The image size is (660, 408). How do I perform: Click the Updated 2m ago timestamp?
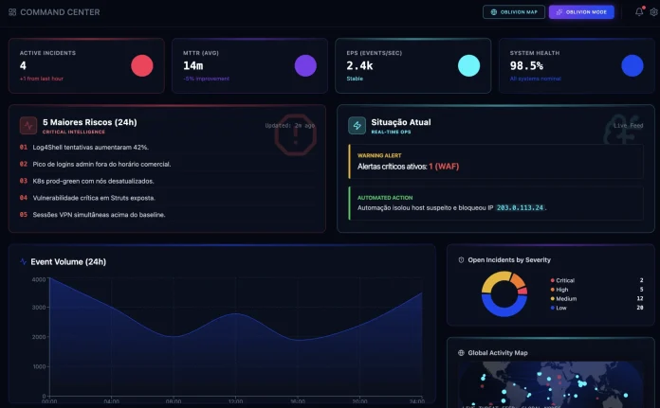pos(289,126)
